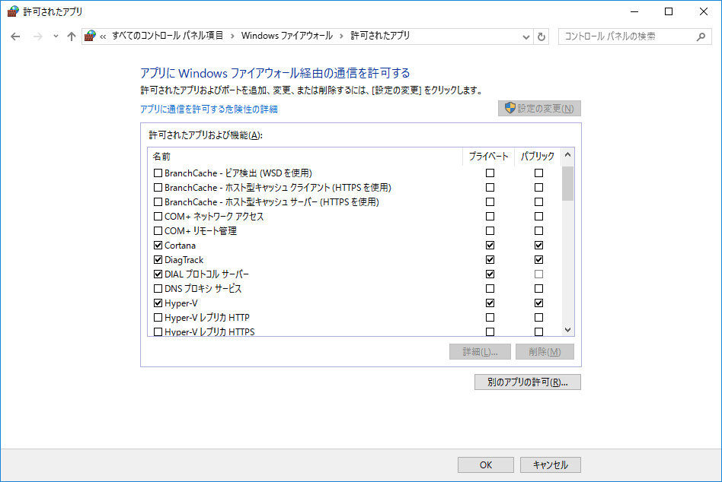This screenshot has height=482, width=722.
Task: Select the BranchCache ホスト型キャッシュ サーバー row
Action: coord(354,202)
